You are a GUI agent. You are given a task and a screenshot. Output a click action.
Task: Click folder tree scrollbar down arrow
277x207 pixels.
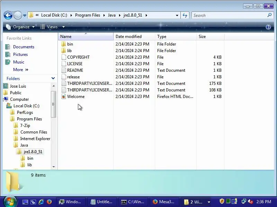click(x=54, y=167)
